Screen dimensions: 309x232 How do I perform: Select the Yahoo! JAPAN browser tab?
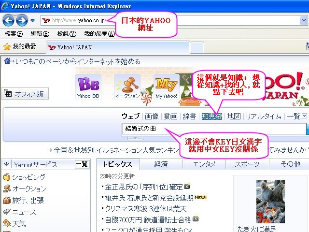[x=118, y=47]
